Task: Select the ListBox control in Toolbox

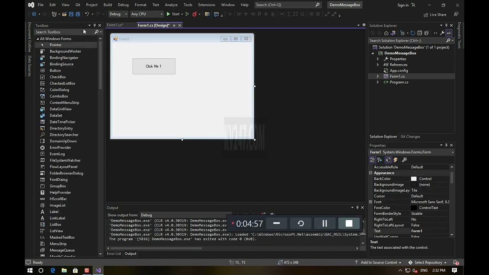Action: 55,225
